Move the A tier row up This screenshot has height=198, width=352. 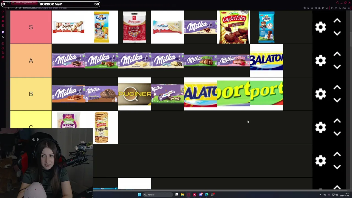point(337,54)
